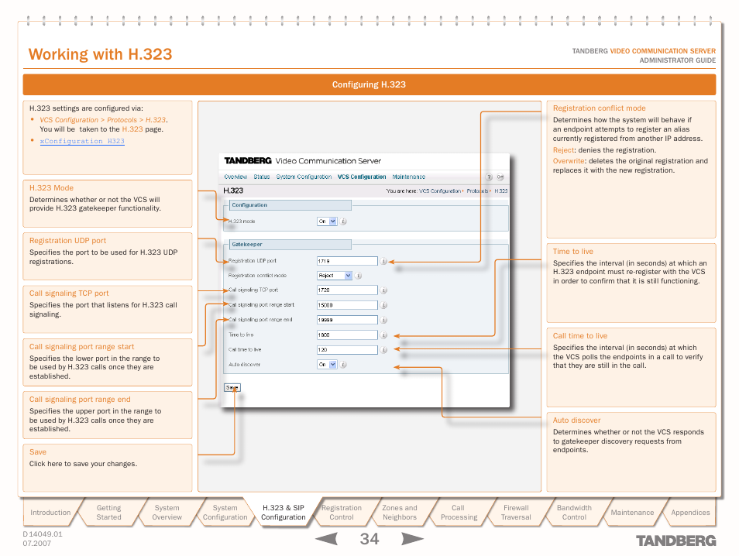Image resolution: width=739 pixels, height=556 pixels.
Task: Click the Call time to live heading
Action: [x=579, y=336]
